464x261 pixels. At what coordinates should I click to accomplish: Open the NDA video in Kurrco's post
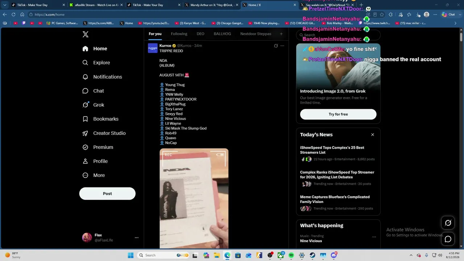[x=194, y=198]
